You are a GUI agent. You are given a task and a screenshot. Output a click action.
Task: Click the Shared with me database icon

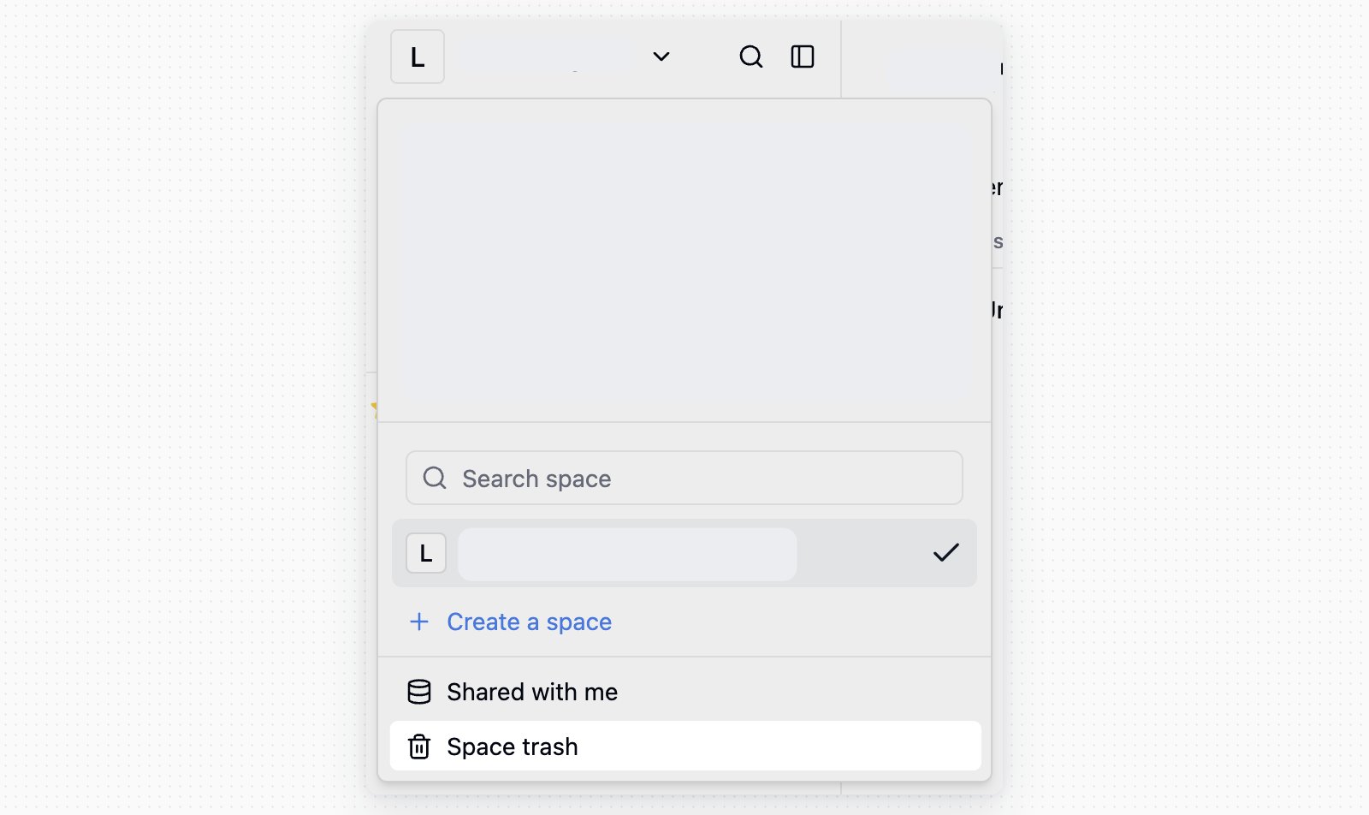[419, 692]
